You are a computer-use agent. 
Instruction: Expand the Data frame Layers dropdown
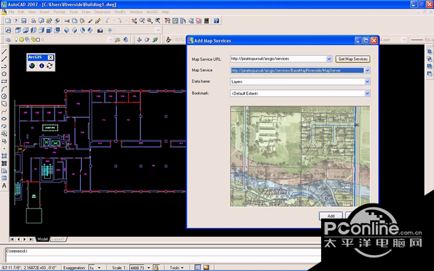(x=367, y=82)
